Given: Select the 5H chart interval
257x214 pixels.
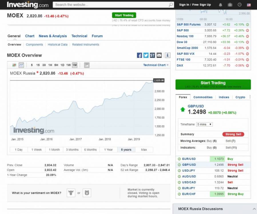Looking at the screenshot, I should coord(56,65).
